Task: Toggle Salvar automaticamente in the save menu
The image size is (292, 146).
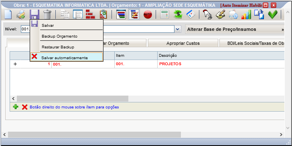Action: tap(67, 57)
